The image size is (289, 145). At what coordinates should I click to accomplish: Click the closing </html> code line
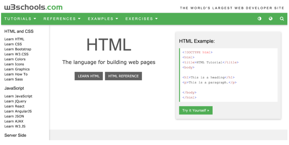189,97
